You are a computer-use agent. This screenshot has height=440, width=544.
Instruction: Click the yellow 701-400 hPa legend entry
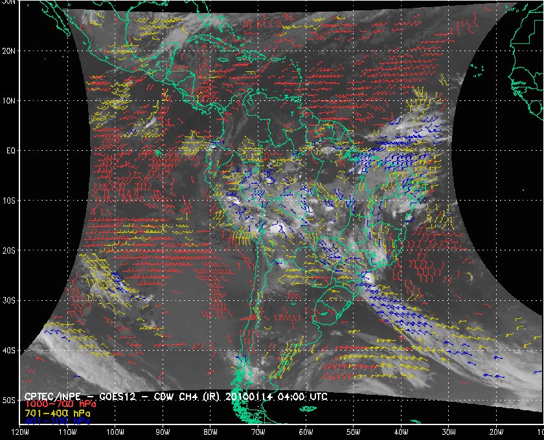click(x=58, y=413)
